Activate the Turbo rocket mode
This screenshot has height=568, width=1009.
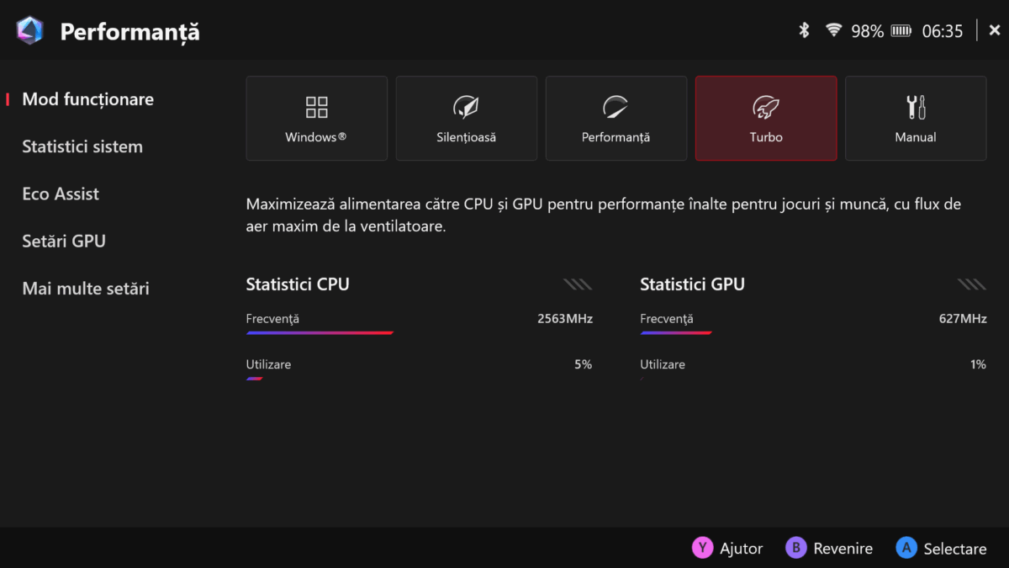(765, 107)
